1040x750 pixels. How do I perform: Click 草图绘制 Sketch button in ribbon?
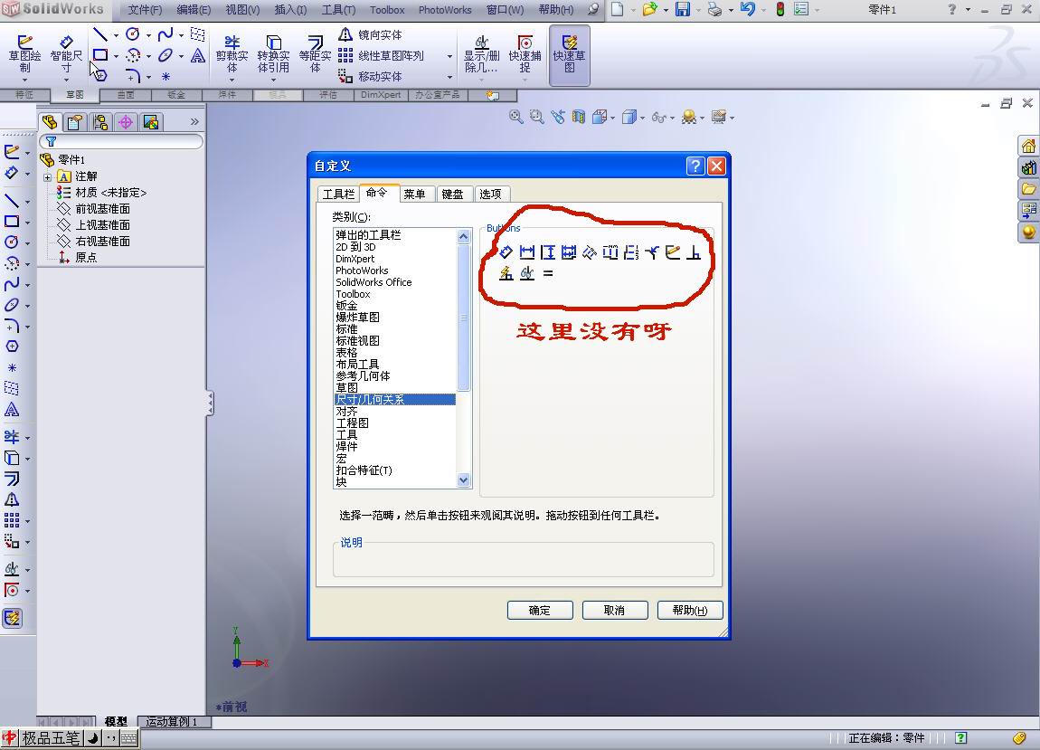24,54
